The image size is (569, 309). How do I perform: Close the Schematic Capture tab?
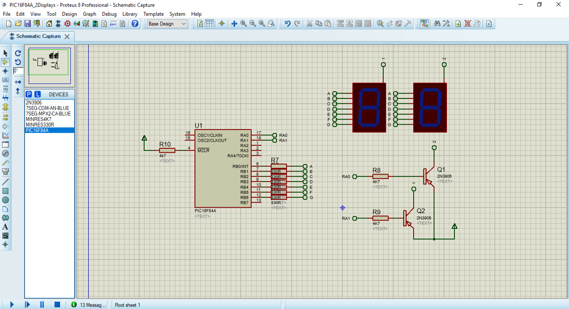67,37
